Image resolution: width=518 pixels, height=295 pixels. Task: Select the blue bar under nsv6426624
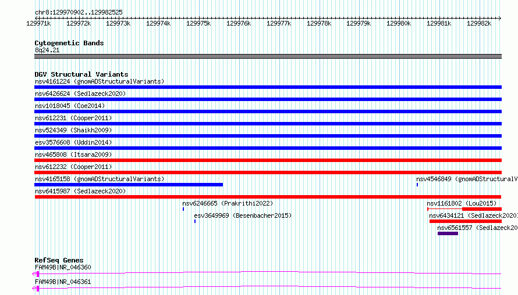point(268,99)
